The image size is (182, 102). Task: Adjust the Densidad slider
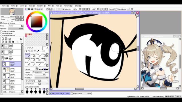coord(42,78)
